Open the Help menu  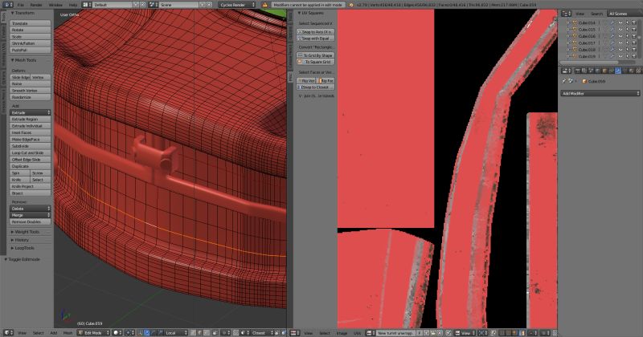[x=73, y=5]
